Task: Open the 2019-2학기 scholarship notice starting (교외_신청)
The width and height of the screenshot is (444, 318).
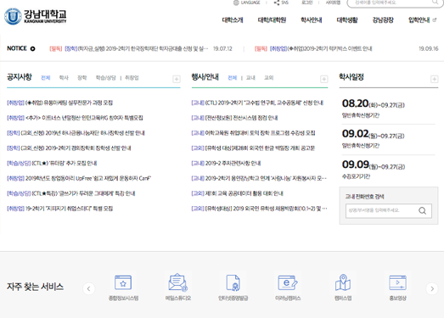Action: [x=69, y=148]
